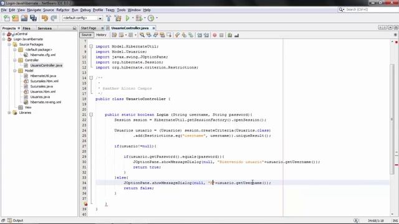Click the New File toolbar icon
399x224 pixels.
click(x=7, y=18)
